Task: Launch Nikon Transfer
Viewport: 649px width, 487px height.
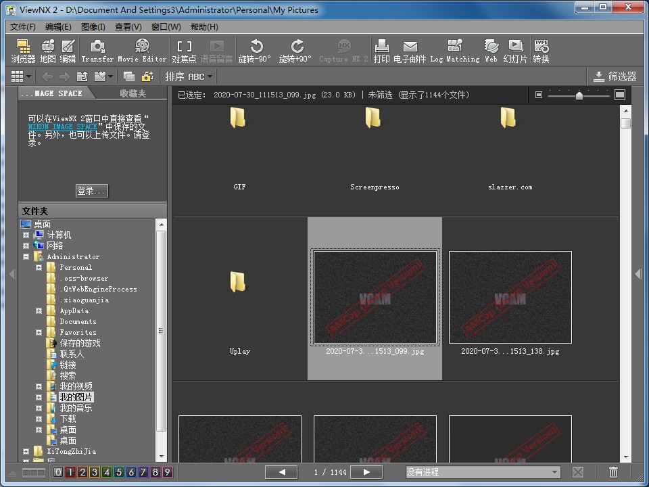Action: [97, 51]
